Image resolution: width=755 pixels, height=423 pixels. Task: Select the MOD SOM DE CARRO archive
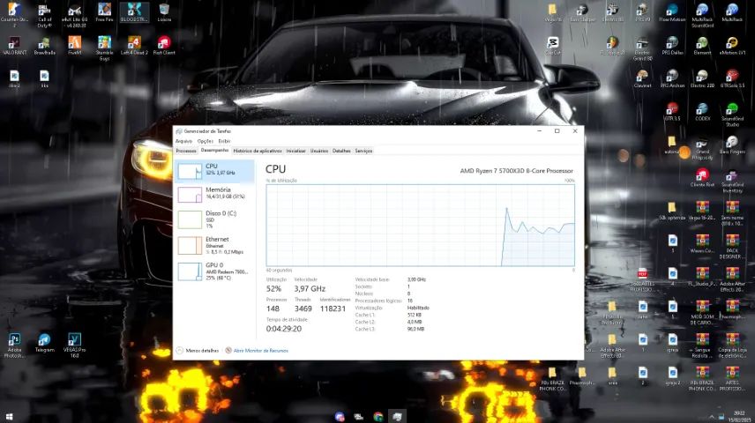pyautogui.click(x=702, y=312)
